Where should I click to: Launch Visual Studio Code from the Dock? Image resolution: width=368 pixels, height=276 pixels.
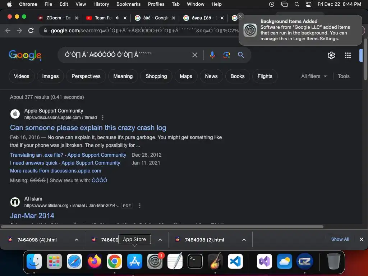click(x=235, y=261)
